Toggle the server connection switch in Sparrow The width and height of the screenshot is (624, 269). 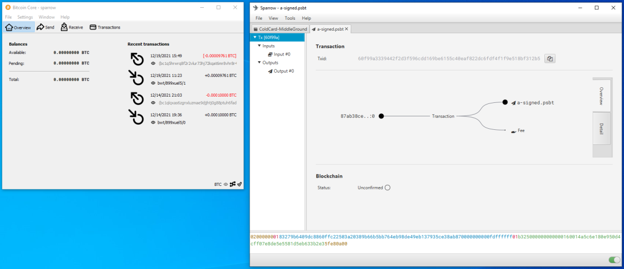click(x=614, y=260)
